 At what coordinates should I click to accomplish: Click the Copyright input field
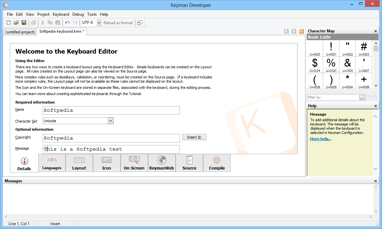(x=111, y=138)
